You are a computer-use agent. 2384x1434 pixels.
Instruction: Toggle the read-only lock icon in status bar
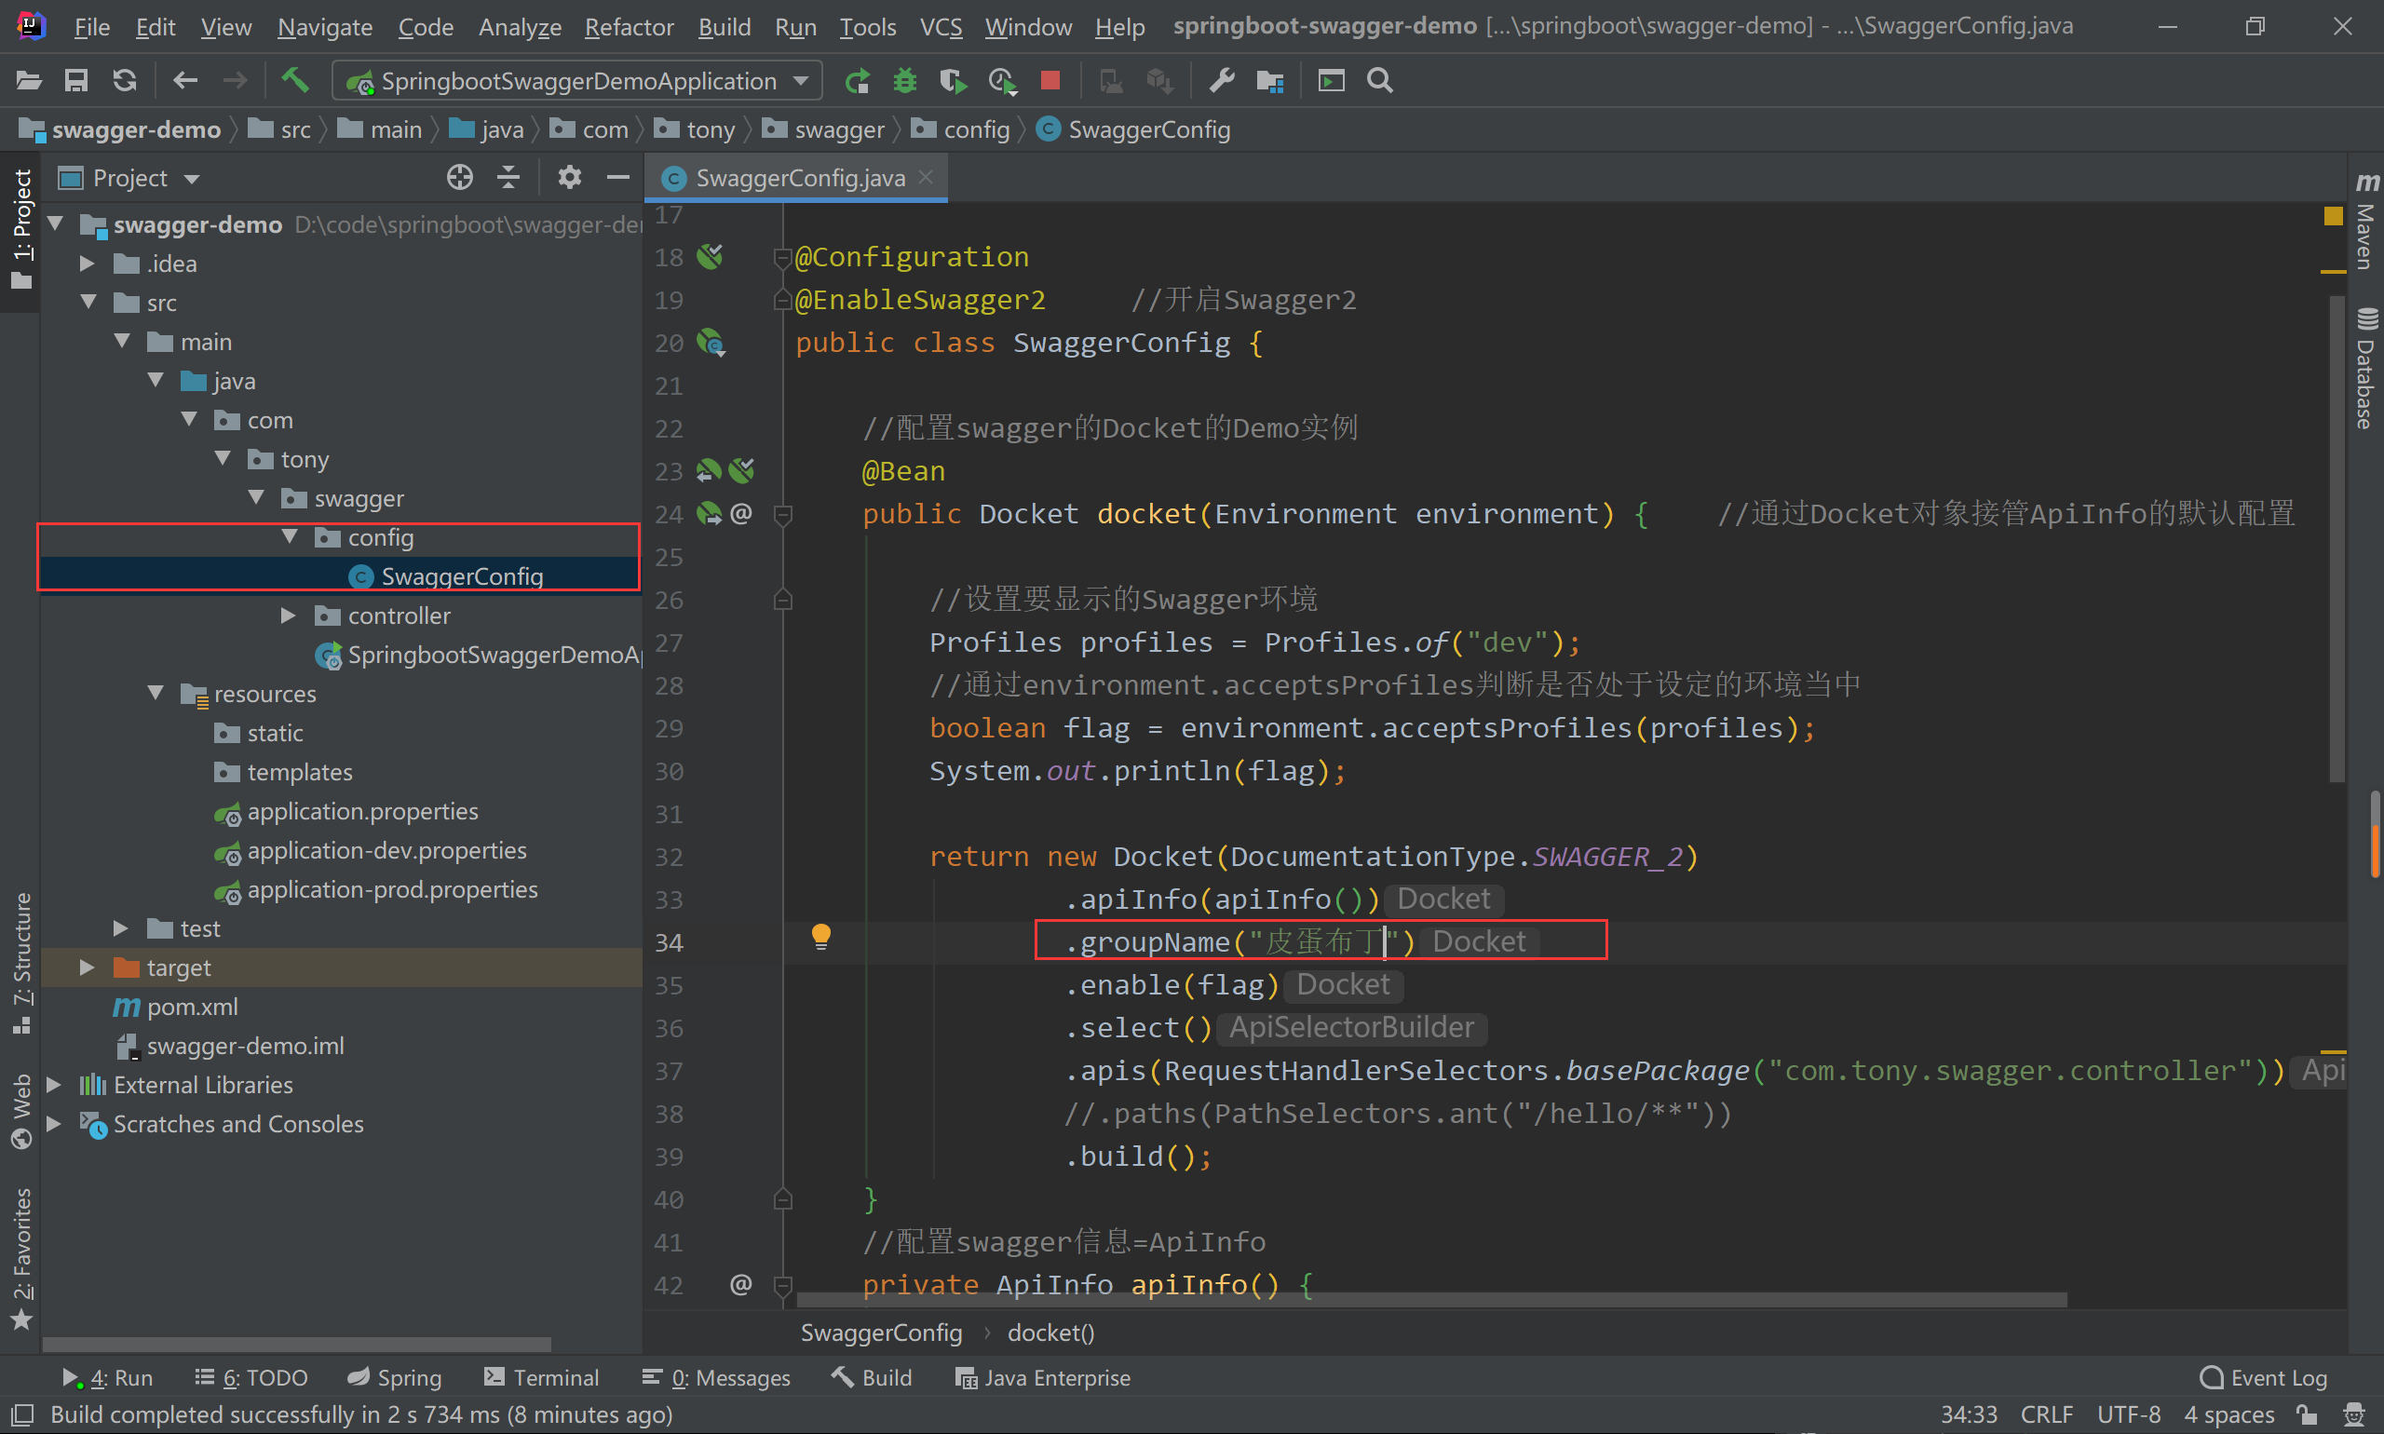[2307, 1414]
